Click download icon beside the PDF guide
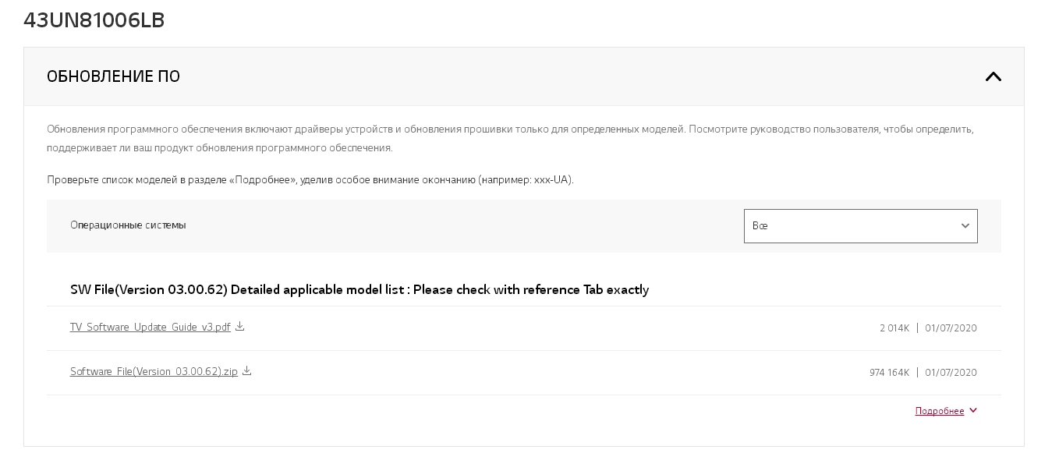The width and height of the screenshot is (1059, 471). (240, 327)
